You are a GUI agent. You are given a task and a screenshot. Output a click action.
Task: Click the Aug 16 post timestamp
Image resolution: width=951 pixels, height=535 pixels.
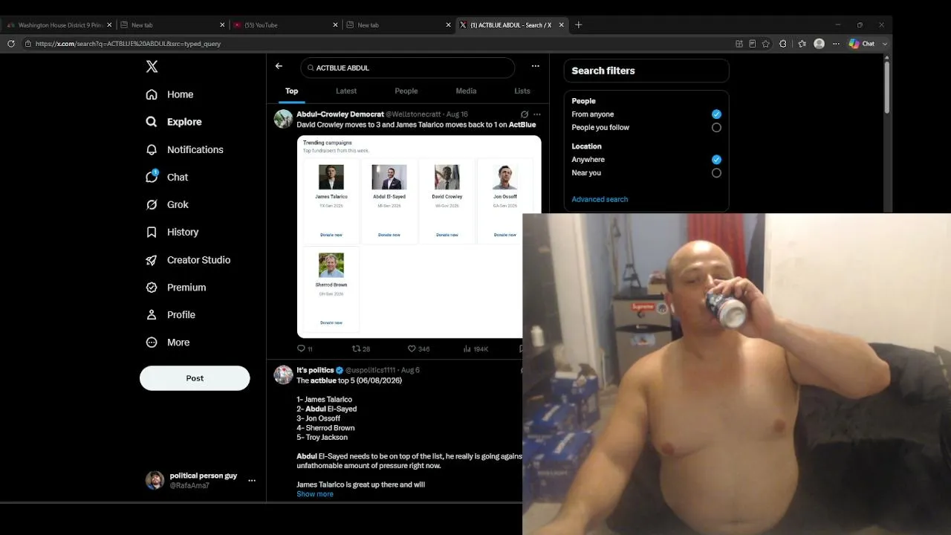(457, 114)
